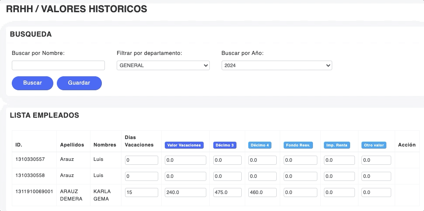Image resolution: width=424 pixels, height=211 pixels.
Task: Click Valor Vacaciones field for ID 1310330558
Action: (x=185, y=176)
